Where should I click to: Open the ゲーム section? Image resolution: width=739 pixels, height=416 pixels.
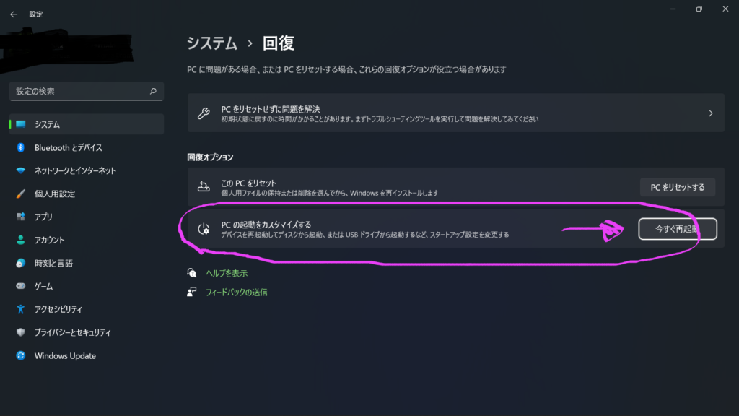tap(87, 286)
